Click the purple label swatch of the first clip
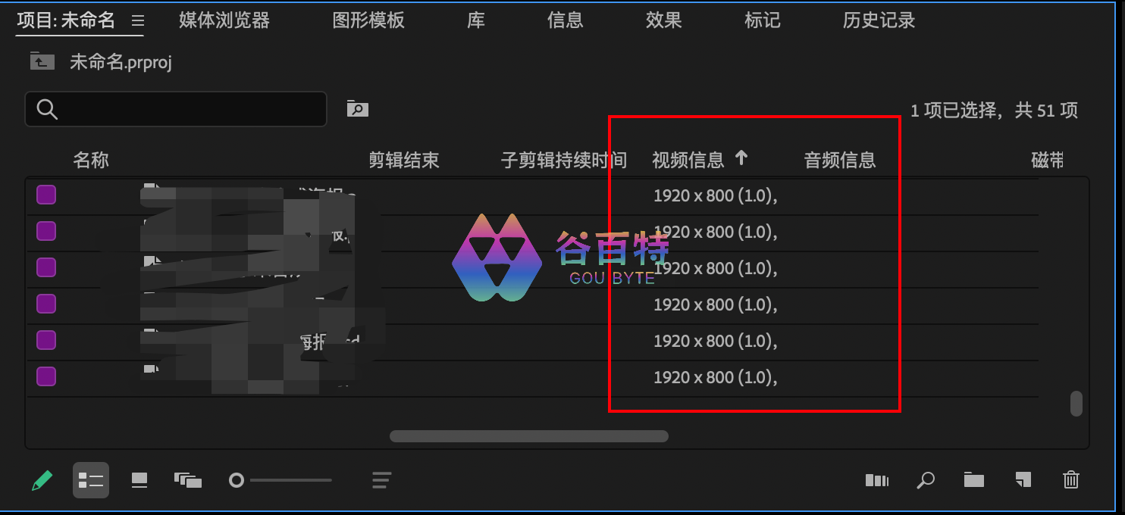Image resolution: width=1125 pixels, height=515 pixels. [46, 195]
